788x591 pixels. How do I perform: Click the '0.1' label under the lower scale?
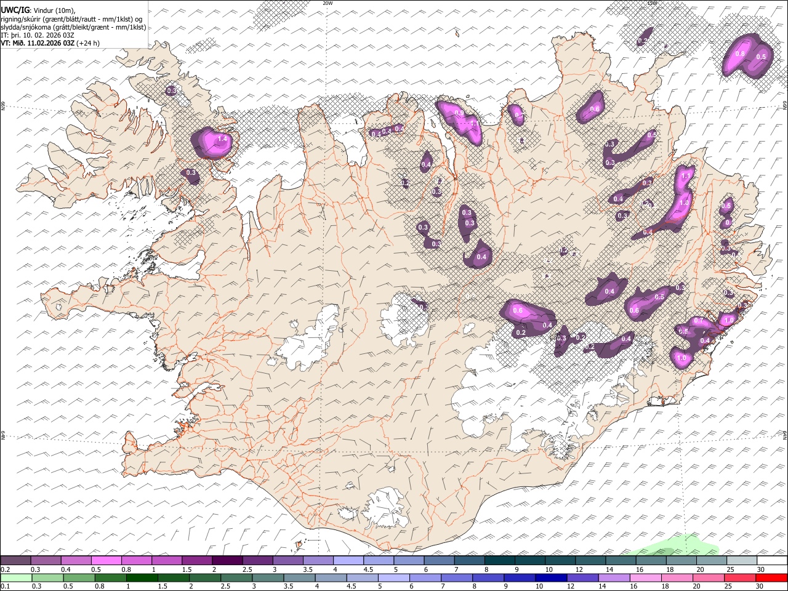point(5,587)
